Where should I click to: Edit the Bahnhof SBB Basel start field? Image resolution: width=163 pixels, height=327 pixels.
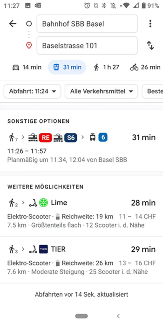click(87, 24)
